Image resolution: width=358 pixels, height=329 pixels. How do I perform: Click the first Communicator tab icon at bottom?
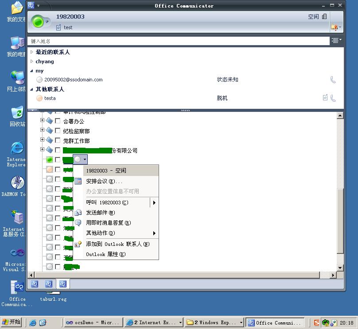35,284
